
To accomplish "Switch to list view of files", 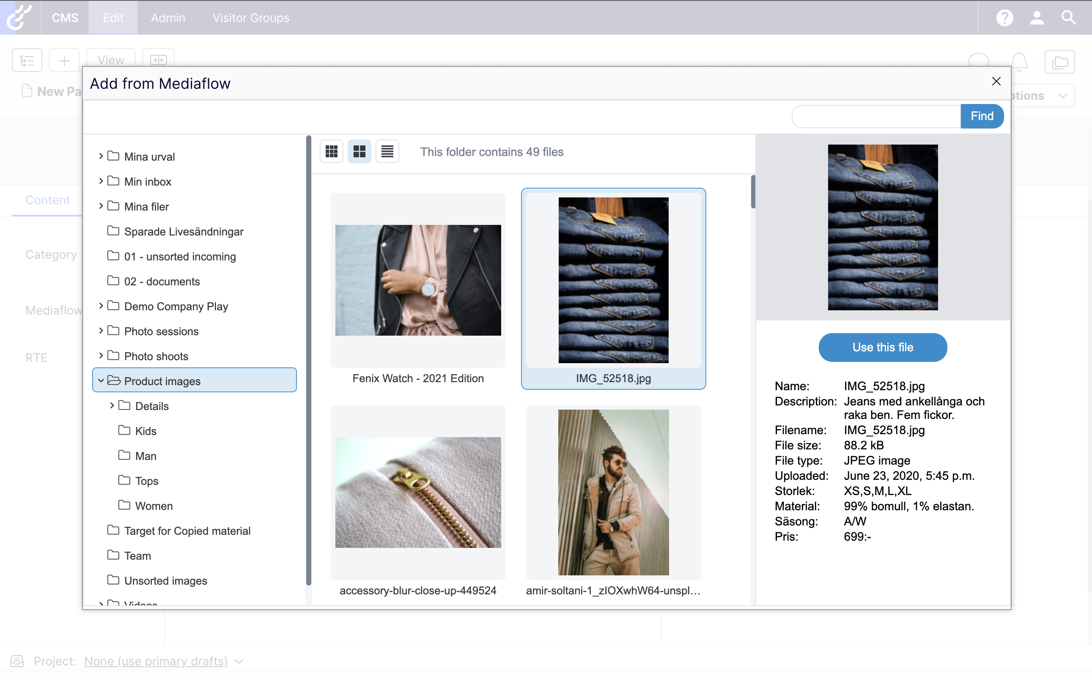I will 387,151.
